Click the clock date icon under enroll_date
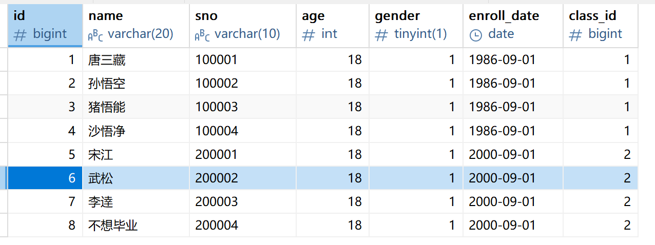Viewport: 655px width, 245px height. [476, 35]
